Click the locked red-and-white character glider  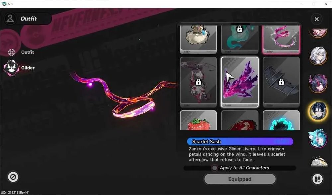click(199, 82)
